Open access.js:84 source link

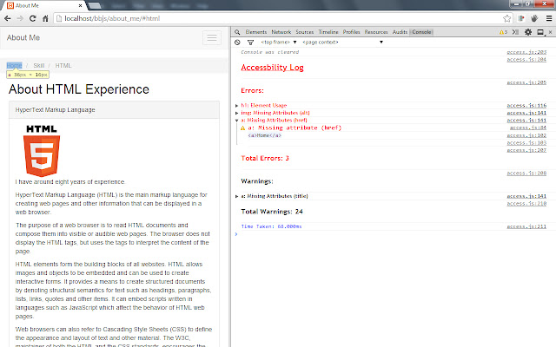point(528,128)
